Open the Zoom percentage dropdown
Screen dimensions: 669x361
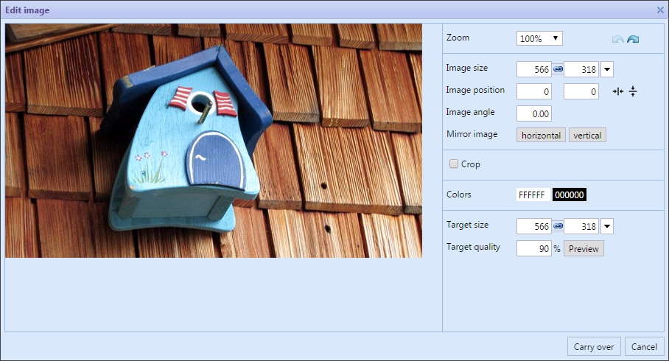point(540,38)
